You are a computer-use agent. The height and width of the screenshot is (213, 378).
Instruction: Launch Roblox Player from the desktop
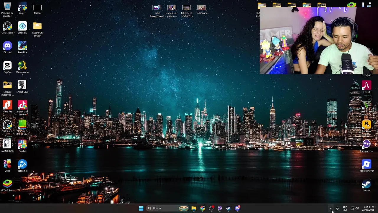point(366,166)
